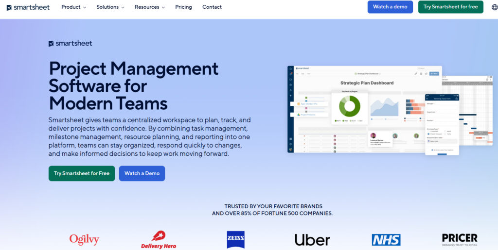Click the PRICER brand logo
The image size is (498, 250).
[x=460, y=240]
